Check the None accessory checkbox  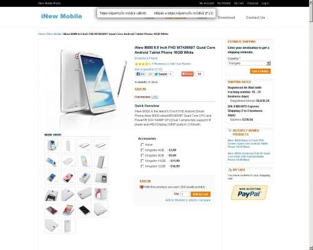[142, 144]
